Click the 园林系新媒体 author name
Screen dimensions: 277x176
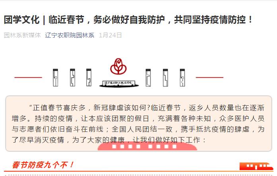pos(22,35)
